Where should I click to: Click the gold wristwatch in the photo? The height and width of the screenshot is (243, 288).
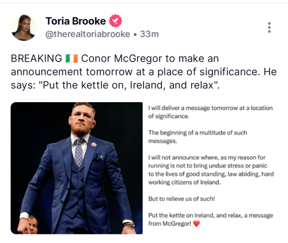pos(129,225)
